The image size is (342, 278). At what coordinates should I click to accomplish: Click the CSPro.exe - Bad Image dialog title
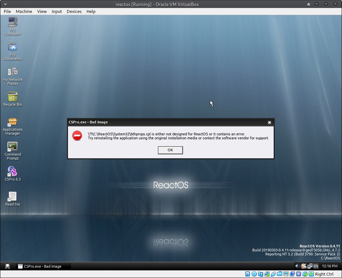click(x=88, y=122)
